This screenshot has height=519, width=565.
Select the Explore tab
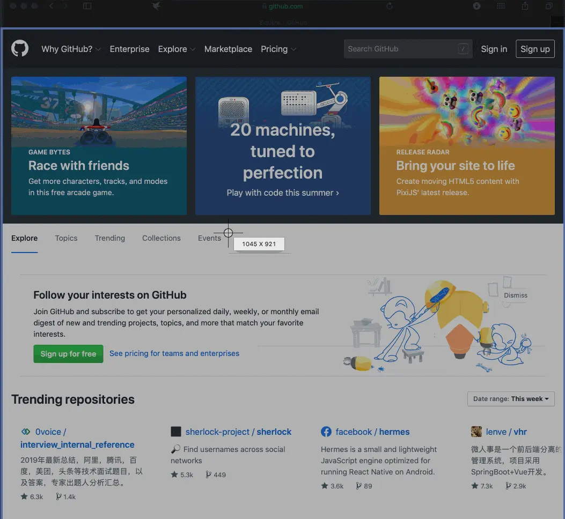pyautogui.click(x=25, y=238)
